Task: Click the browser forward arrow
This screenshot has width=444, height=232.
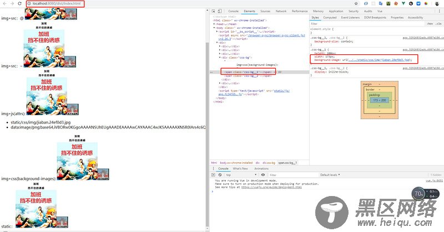Action: [x=12, y=4]
